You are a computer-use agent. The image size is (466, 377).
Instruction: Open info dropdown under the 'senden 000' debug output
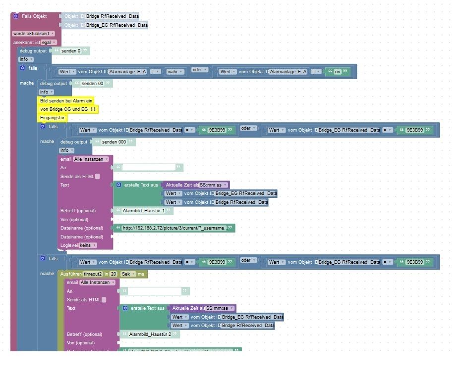pos(66,150)
